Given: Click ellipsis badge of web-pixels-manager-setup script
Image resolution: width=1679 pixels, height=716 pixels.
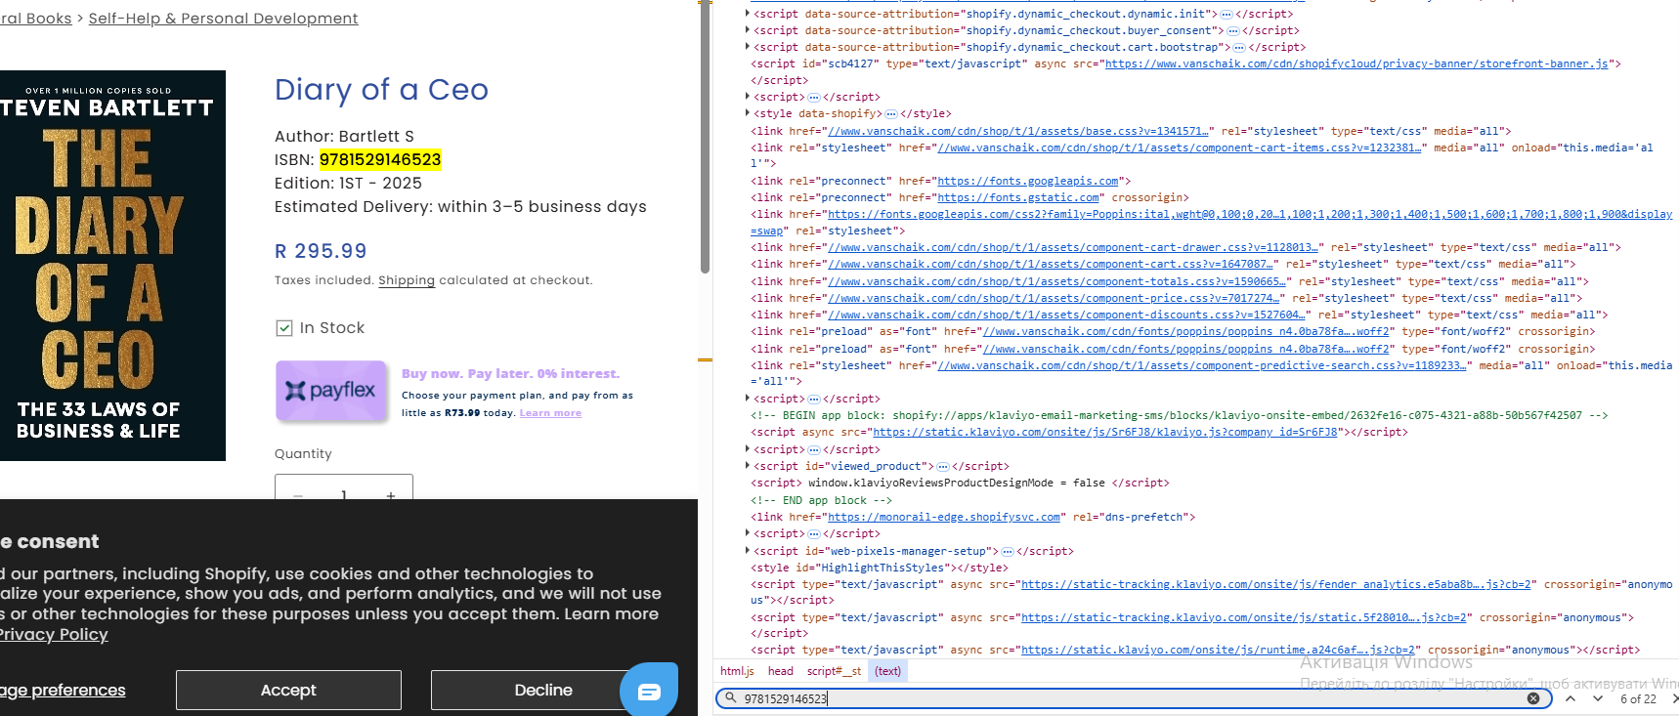Looking at the screenshot, I should [1008, 552].
